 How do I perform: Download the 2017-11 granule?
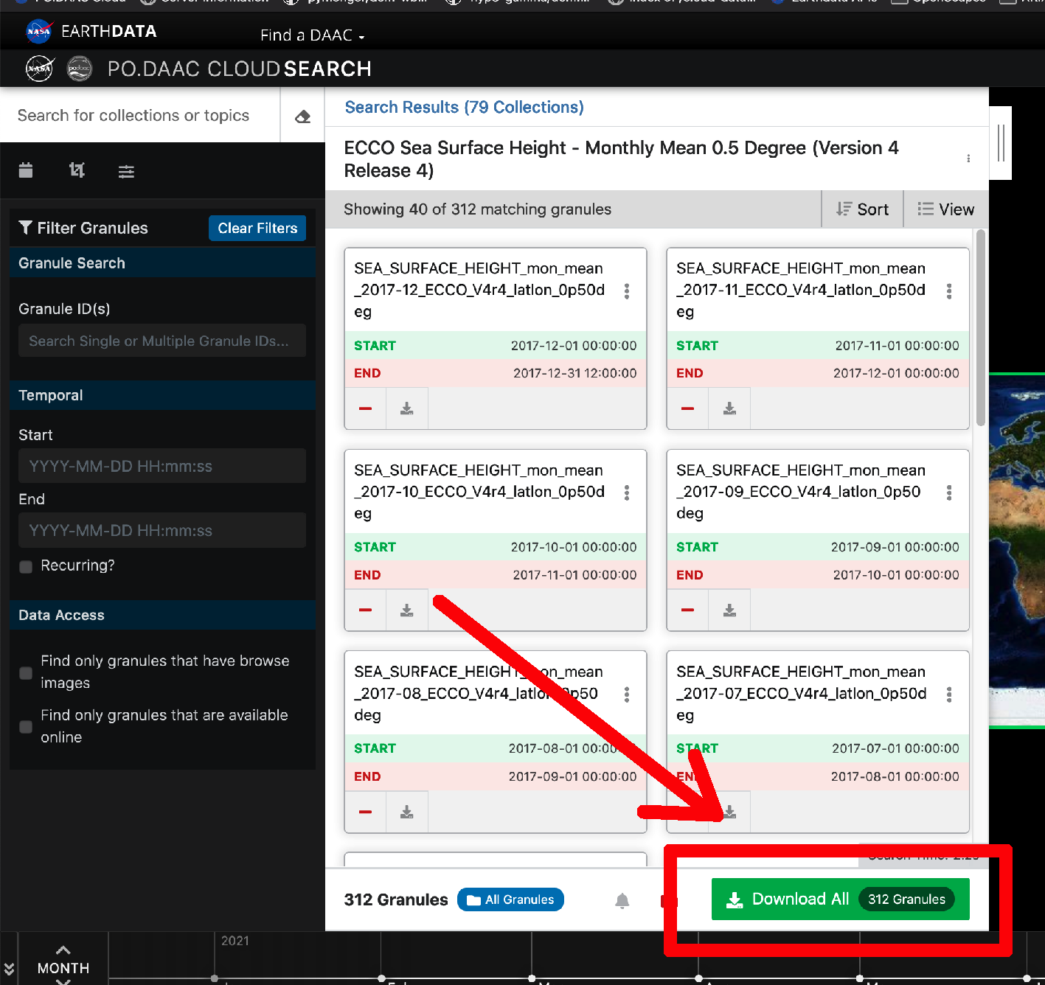tap(729, 408)
